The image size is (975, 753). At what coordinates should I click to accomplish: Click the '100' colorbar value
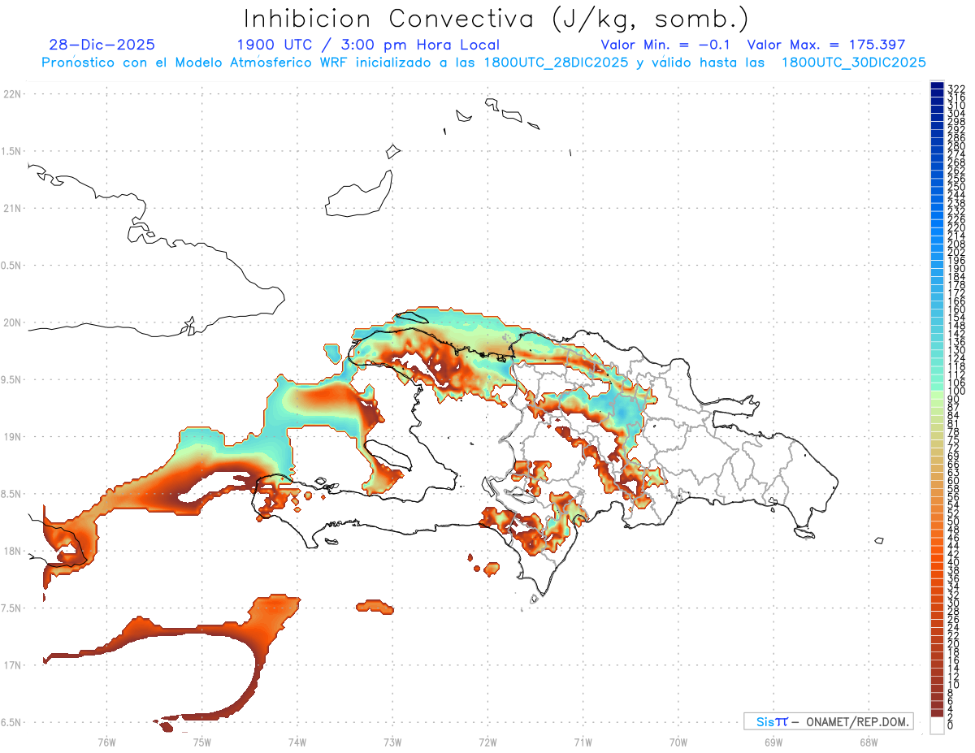click(955, 391)
